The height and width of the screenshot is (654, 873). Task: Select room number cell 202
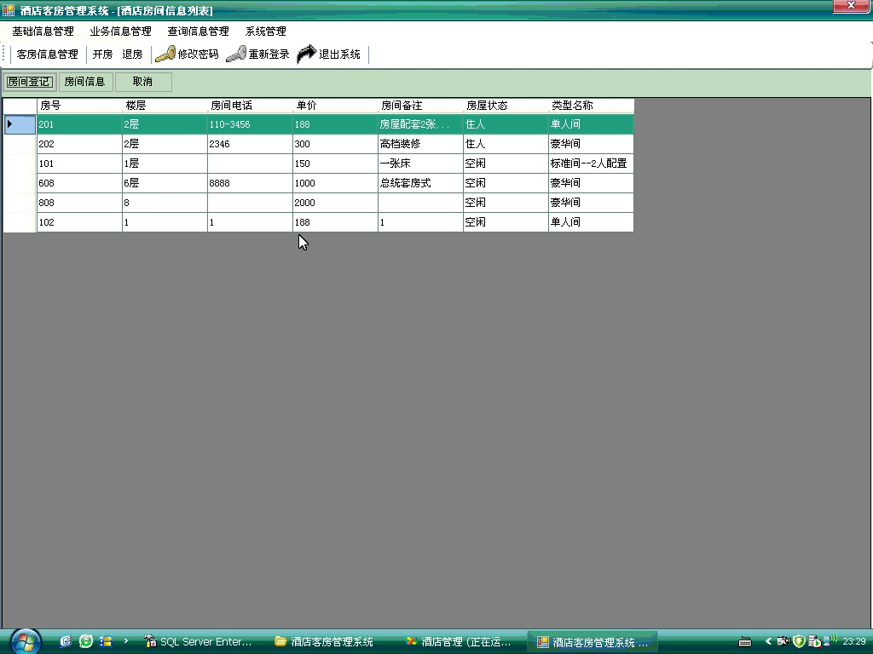[79, 143]
